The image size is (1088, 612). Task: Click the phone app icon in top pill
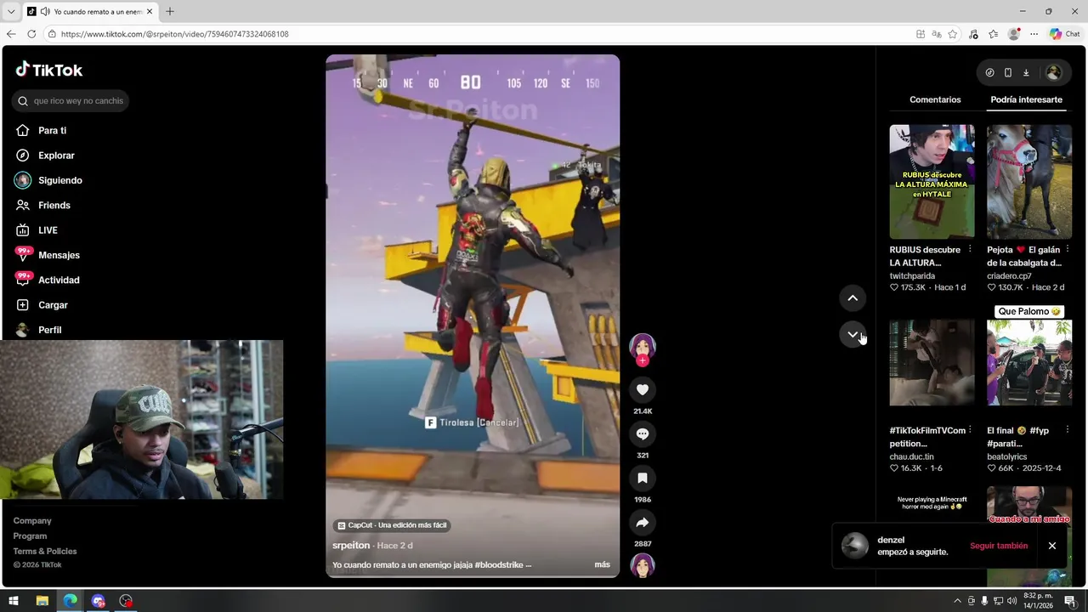click(x=1008, y=73)
